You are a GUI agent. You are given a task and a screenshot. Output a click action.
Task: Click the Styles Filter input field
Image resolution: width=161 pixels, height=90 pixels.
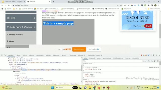point(112,61)
